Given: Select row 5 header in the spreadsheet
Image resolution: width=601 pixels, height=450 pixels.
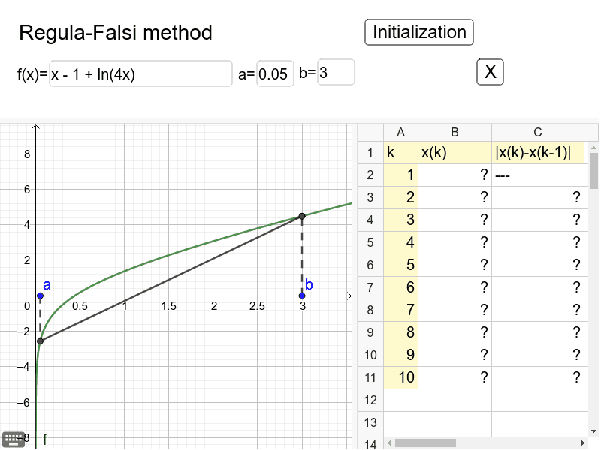Looking at the screenshot, I should coord(370,242).
